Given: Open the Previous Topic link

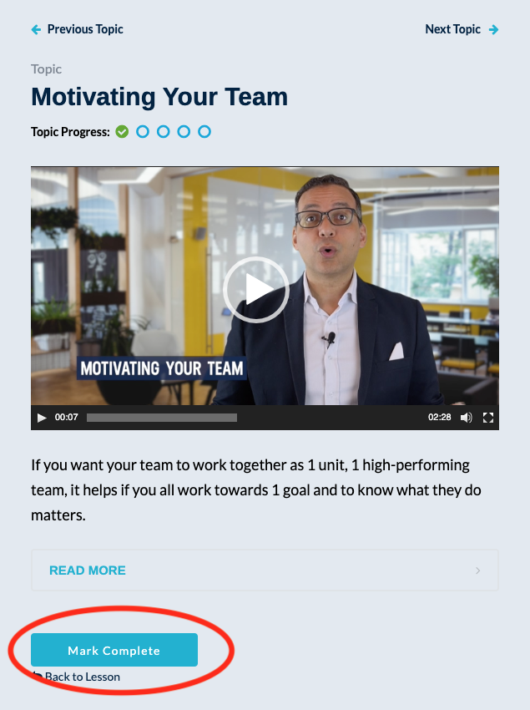Looking at the screenshot, I should click(85, 29).
